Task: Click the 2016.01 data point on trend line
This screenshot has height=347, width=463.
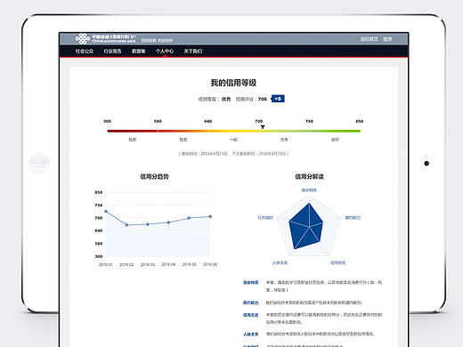Action: pyautogui.click(x=106, y=212)
